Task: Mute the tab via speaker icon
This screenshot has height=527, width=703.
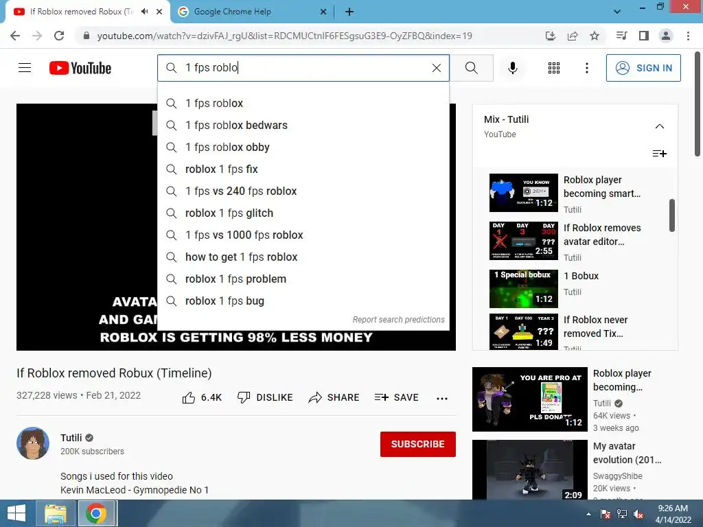Action: [x=144, y=12]
